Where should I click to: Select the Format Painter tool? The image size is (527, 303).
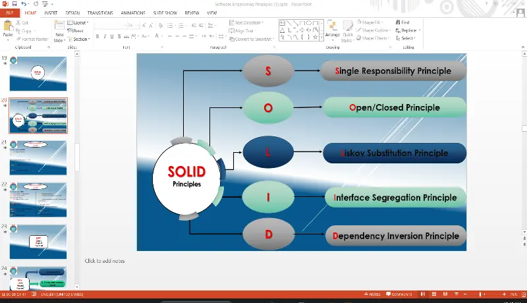pyautogui.click(x=32, y=39)
